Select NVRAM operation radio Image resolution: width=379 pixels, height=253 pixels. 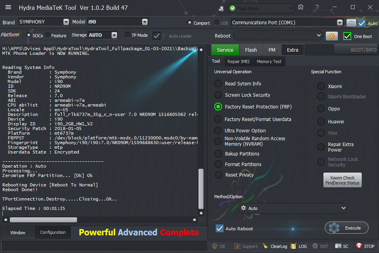click(218, 141)
